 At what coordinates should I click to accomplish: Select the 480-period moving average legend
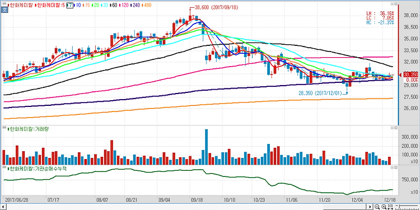pos(147,5)
